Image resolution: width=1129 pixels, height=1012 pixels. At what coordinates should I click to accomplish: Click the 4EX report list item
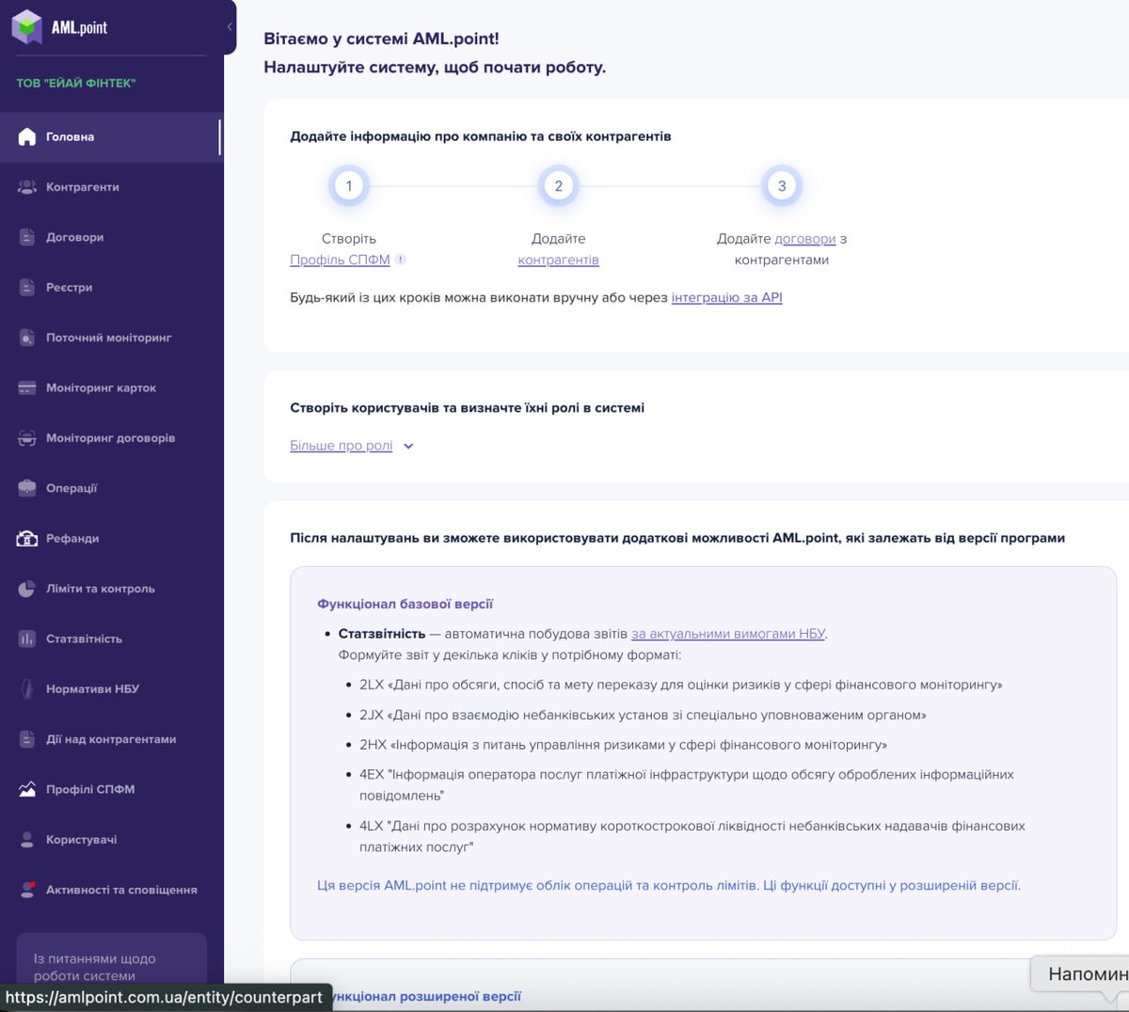[687, 785]
